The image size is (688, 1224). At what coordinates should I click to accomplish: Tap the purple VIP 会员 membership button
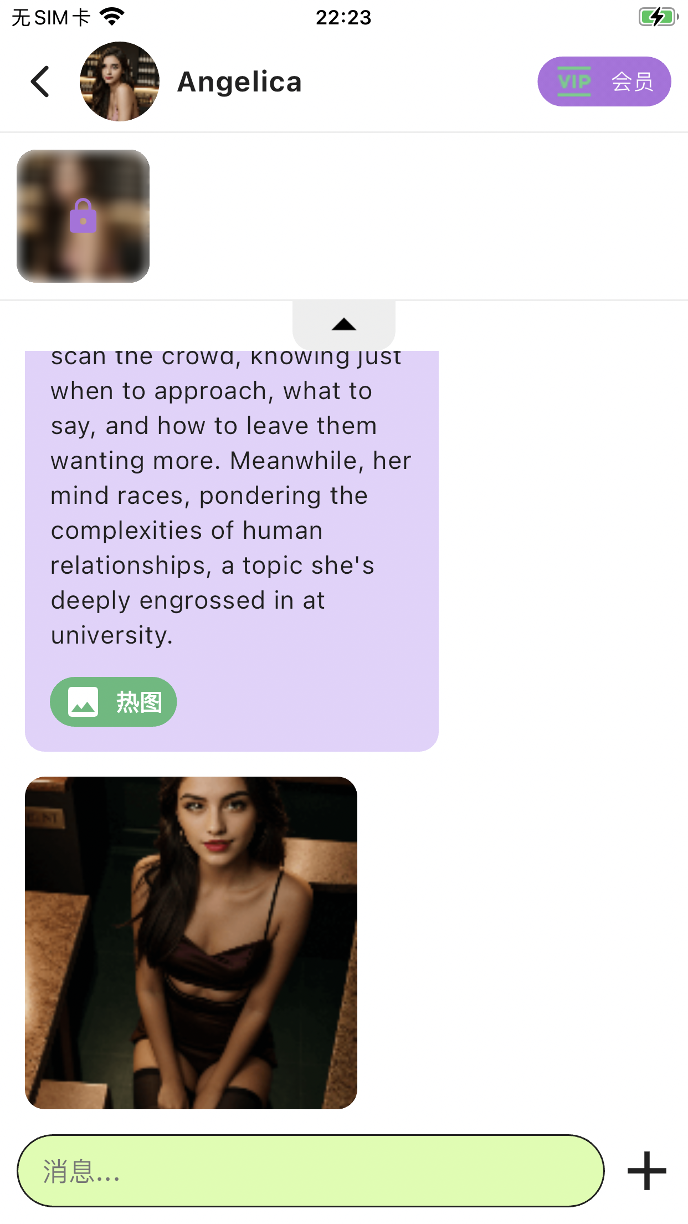coord(604,81)
